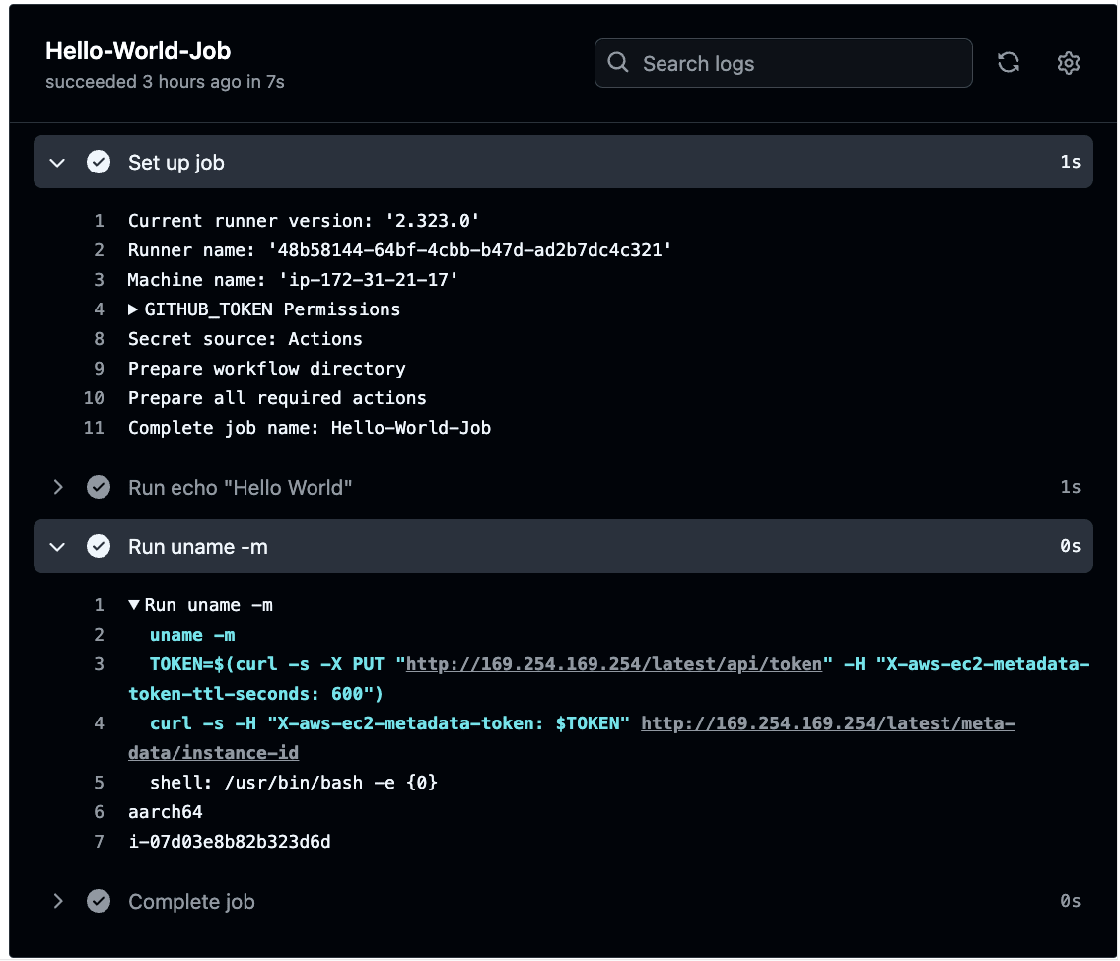Image resolution: width=1120 pixels, height=961 pixels.
Task: Click the 'Complete job name: Hello-World-Job' line
Action: tap(310, 428)
